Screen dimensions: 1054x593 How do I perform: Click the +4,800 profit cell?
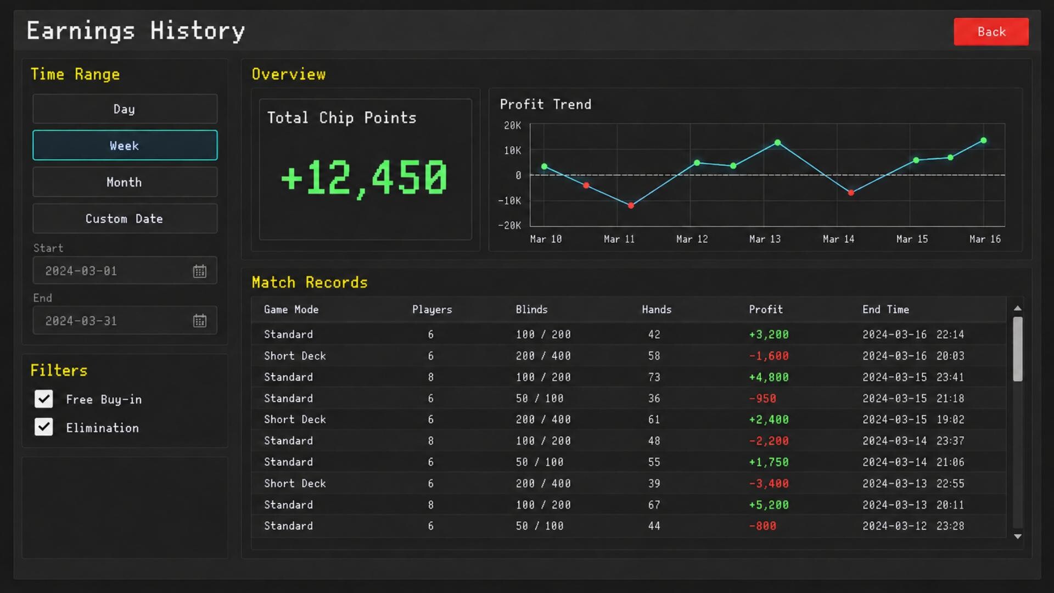coord(769,377)
